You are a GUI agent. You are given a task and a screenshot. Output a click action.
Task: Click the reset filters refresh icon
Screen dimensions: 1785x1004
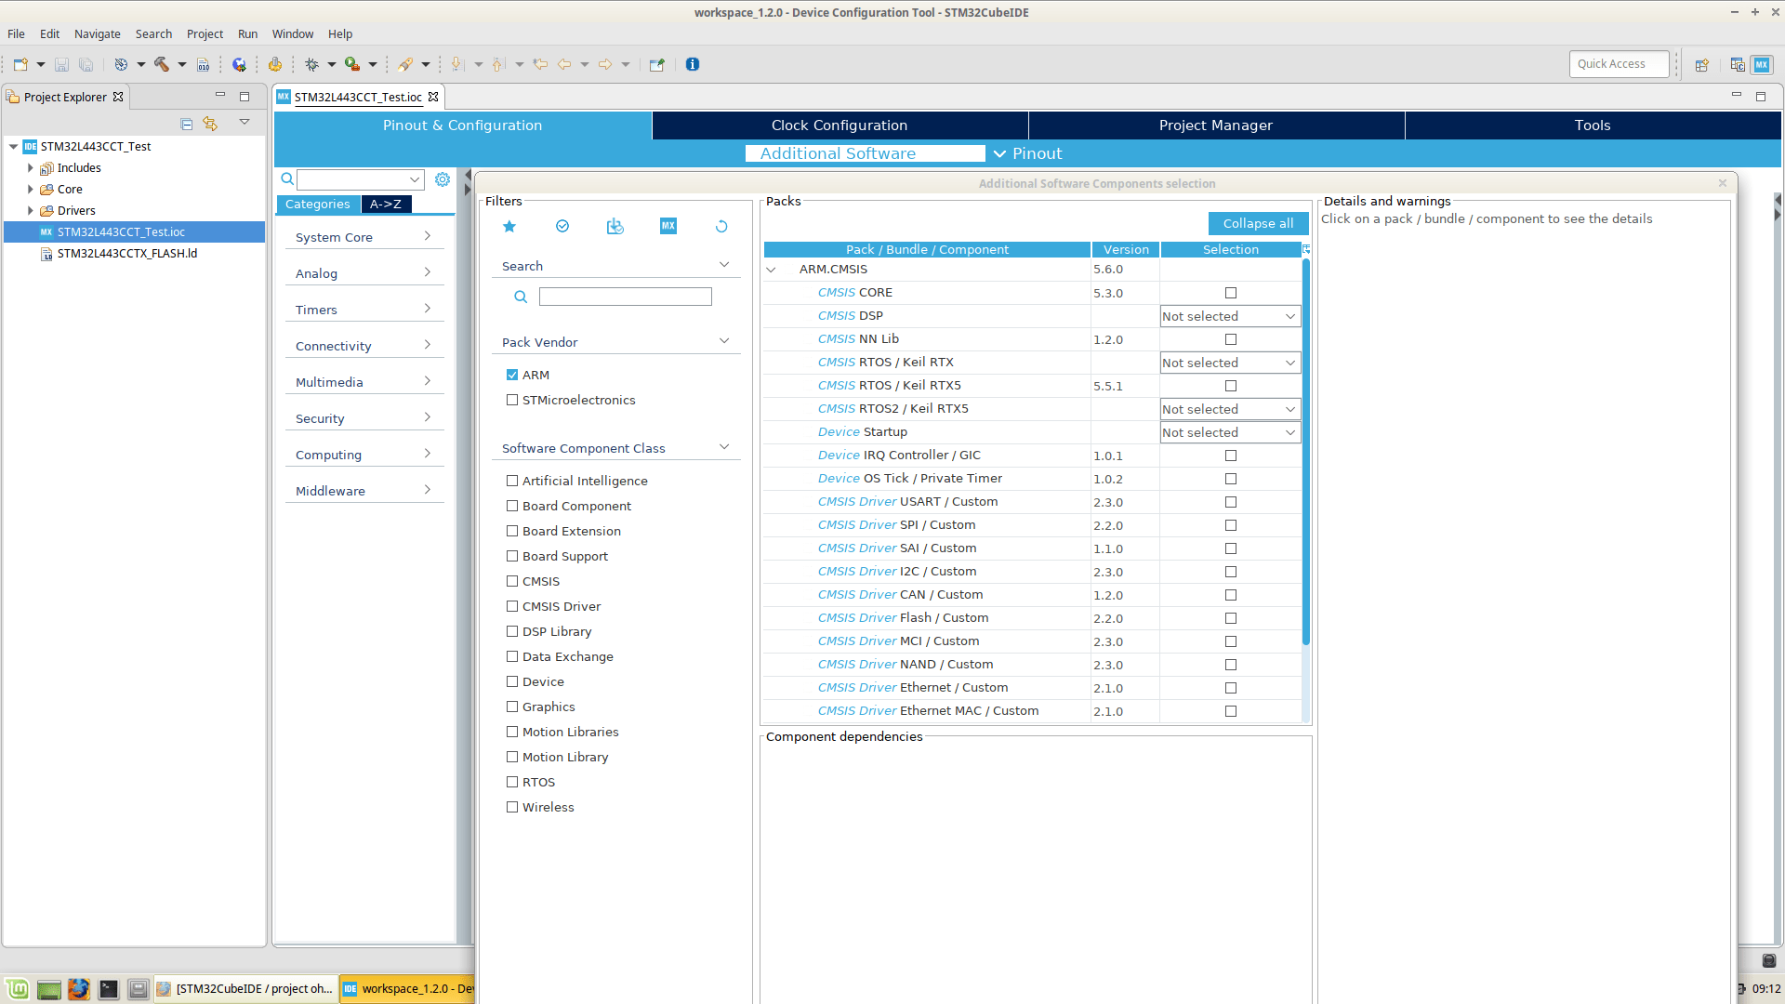click(721, 226)
